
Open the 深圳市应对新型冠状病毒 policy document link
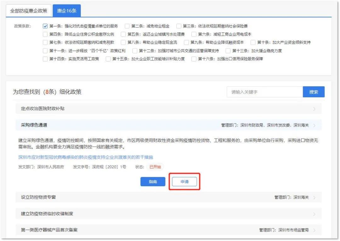[86, 157]
